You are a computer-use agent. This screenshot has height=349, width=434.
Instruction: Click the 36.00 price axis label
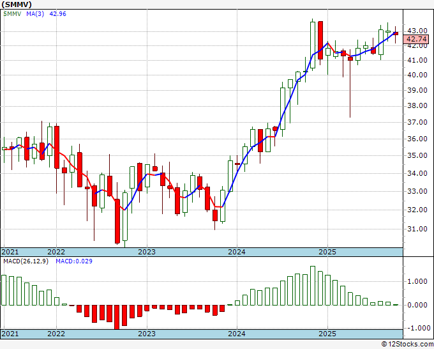click(417, 139)
